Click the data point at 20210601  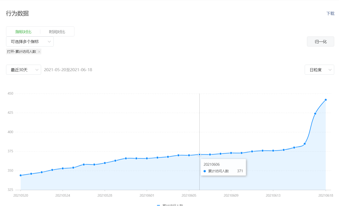point(147,158)
